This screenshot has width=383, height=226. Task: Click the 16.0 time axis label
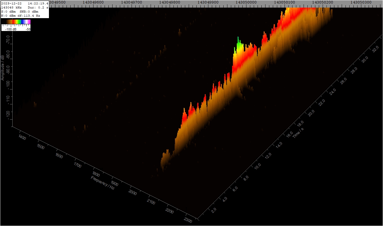click(290, 134)
